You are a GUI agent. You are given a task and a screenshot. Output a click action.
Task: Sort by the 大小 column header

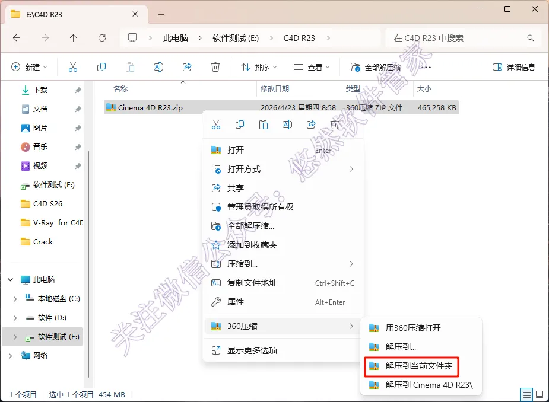point(437,88)
